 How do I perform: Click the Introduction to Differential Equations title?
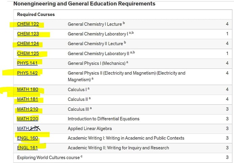103,119
